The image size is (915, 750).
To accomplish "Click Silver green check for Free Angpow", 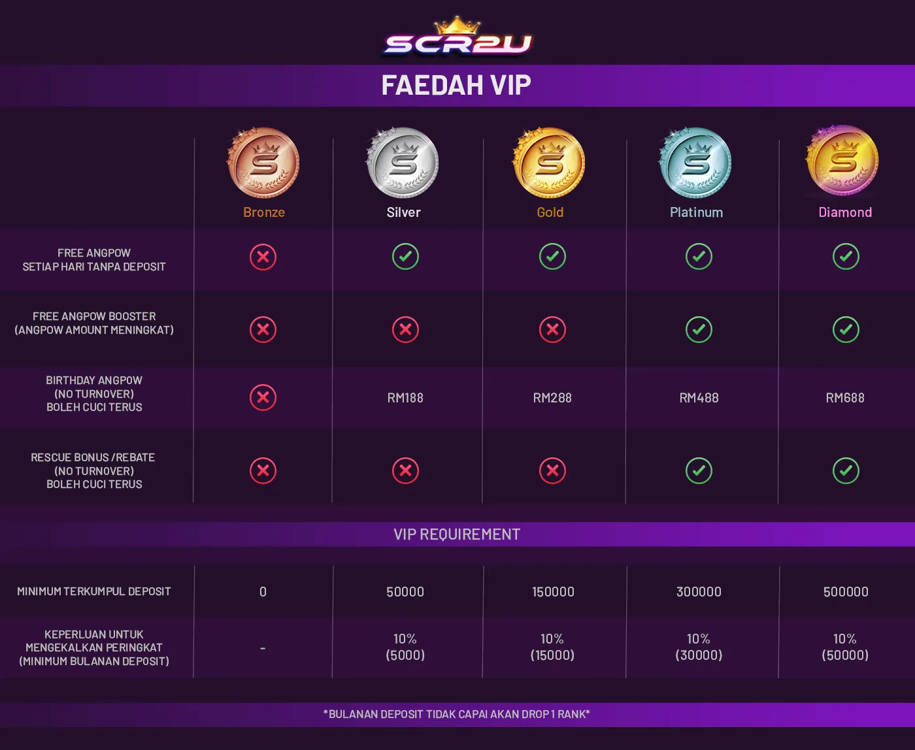I will [405, 257].
